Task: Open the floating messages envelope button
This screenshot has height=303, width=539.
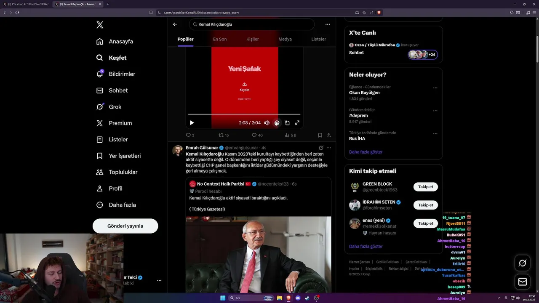Action: pos(523,282)
